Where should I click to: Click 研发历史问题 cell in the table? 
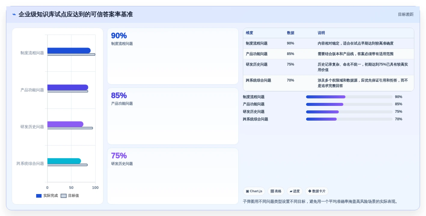[x=257, y=64]
